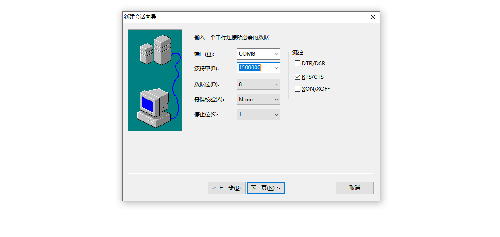Click the 停止位(S): label
500x237 pixels.
(207, 115)
